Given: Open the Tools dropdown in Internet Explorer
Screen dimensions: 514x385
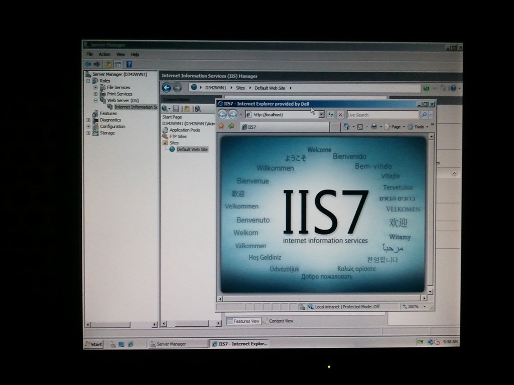Looking at the screenshot, I should click(x=418, y=127).
